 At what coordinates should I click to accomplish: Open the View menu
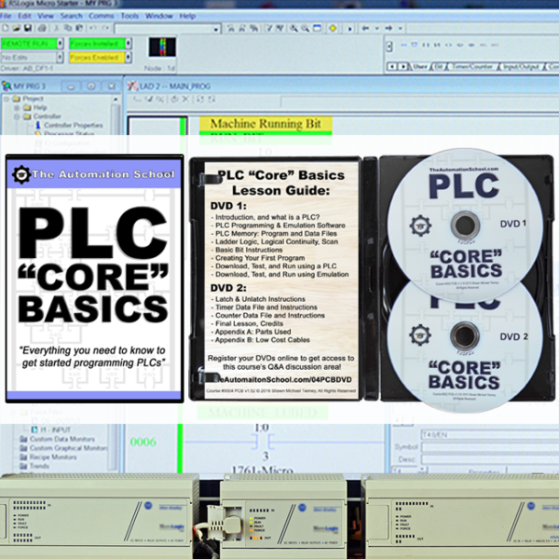[x=46, y=16]
